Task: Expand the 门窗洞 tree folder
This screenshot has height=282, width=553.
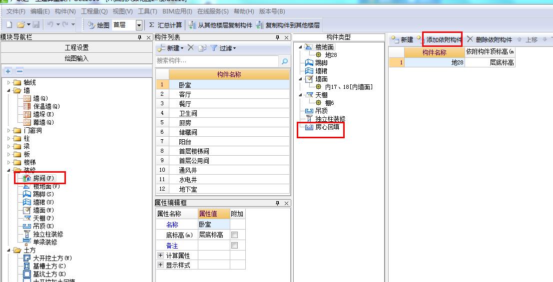Action: (x=9, y=130)
